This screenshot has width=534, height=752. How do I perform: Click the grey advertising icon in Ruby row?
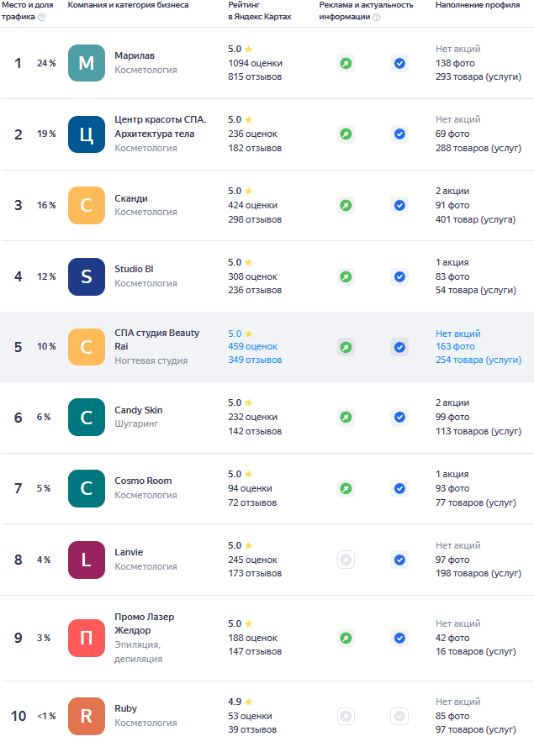point(346,716)
